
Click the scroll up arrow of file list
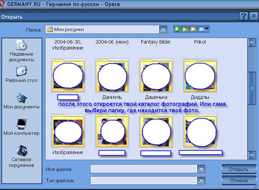point(252,43)
